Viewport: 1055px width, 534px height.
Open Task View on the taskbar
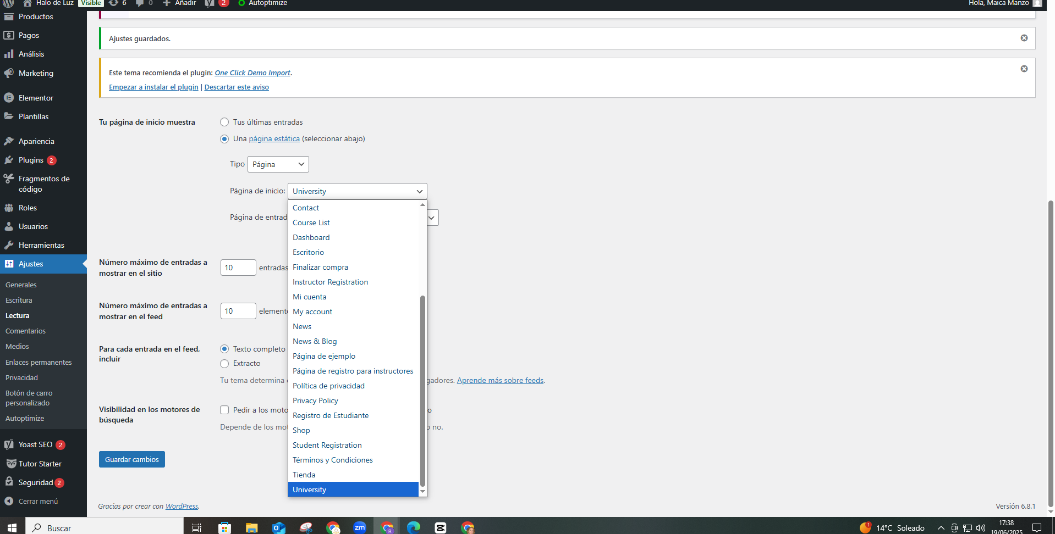click(196, 528)
